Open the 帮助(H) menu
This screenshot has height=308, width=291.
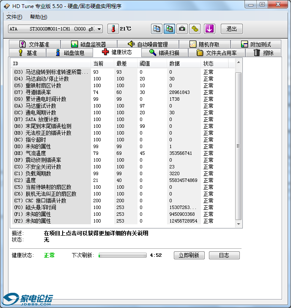click(x=38, y=17)
